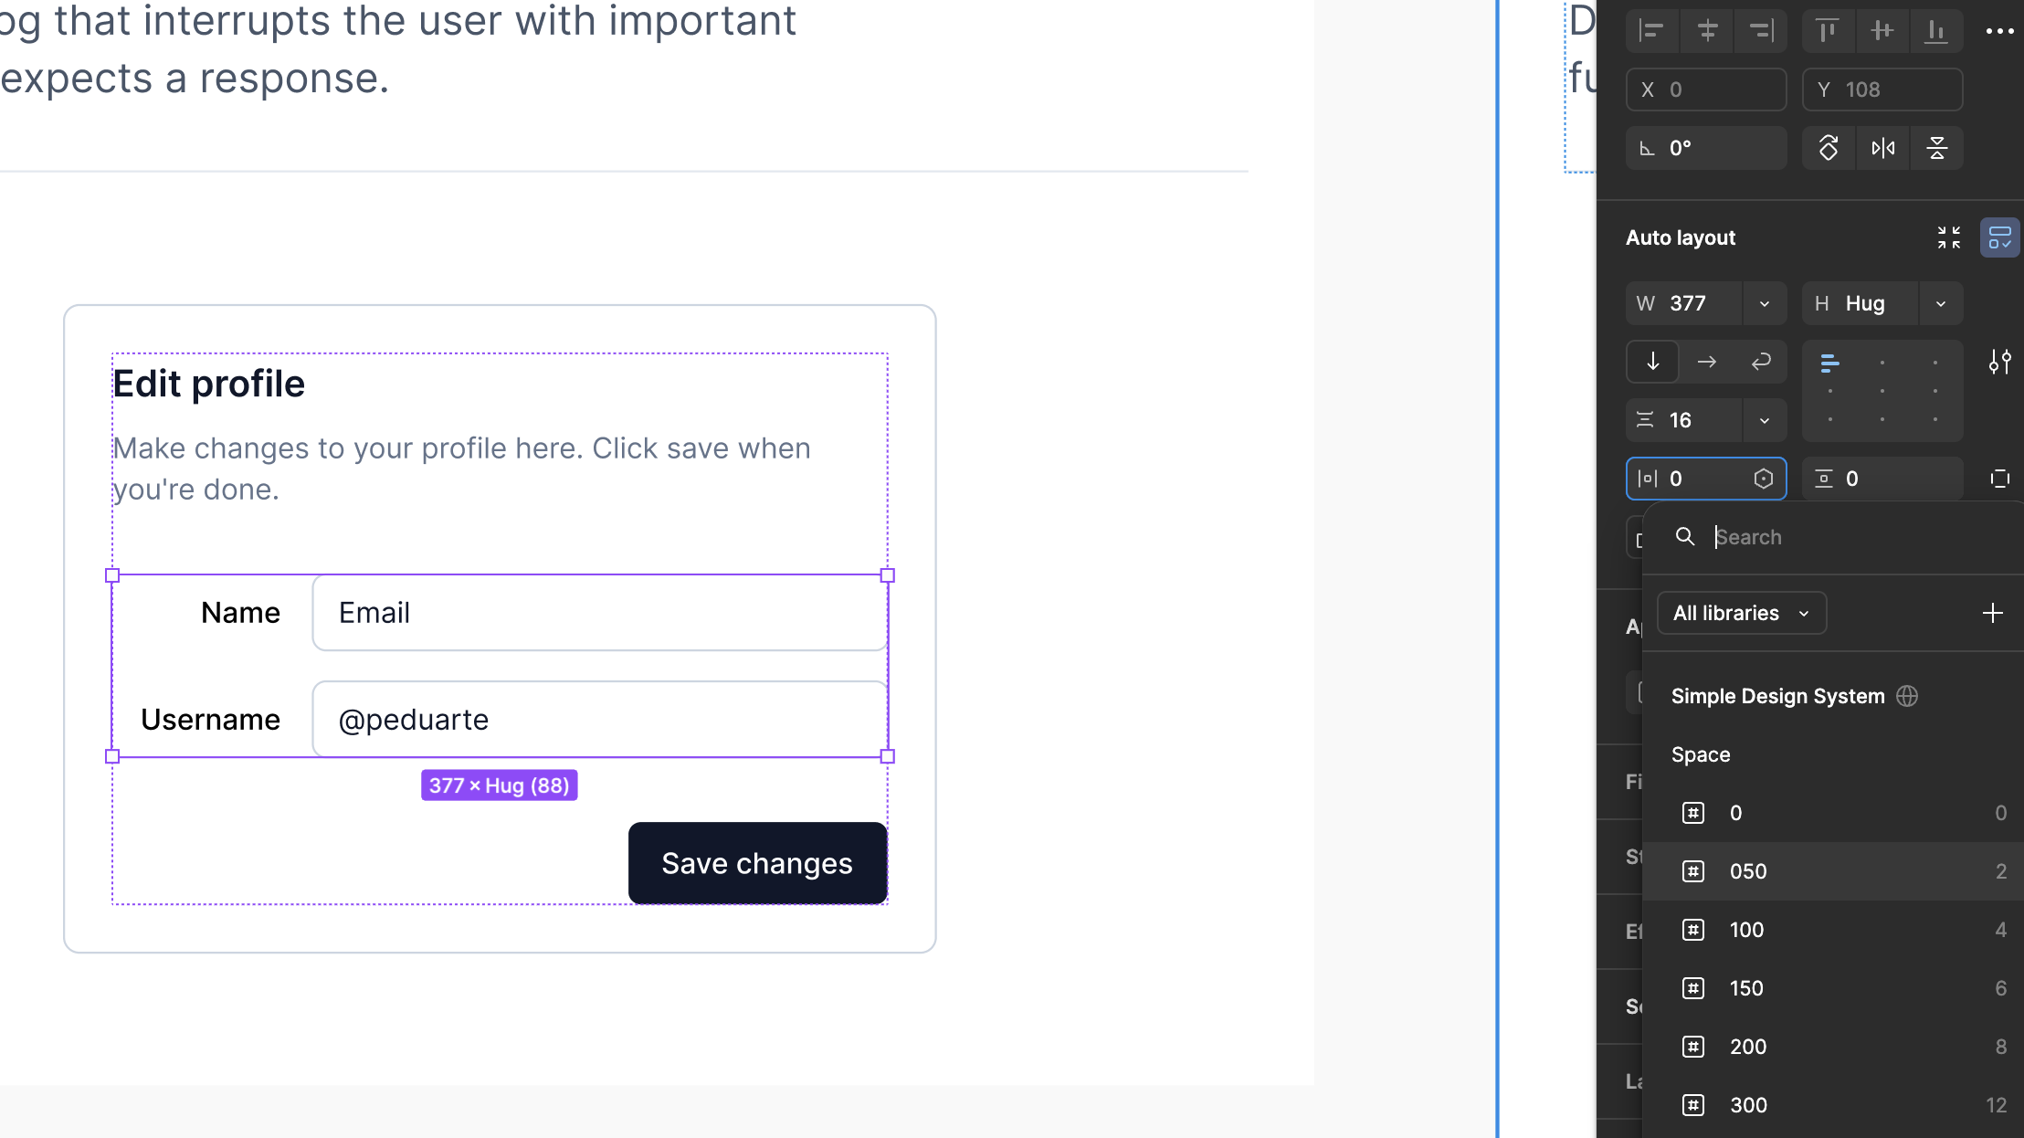The height and width of the screenshot is (1138, 2024).
Task: Click individual padding icon
Action: (1999, 479)
